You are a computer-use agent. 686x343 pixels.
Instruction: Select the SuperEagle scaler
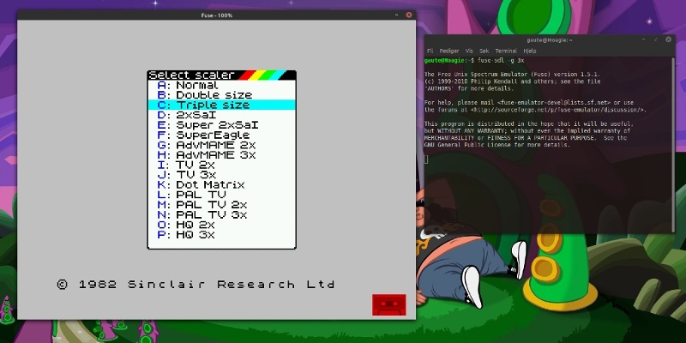222,135
